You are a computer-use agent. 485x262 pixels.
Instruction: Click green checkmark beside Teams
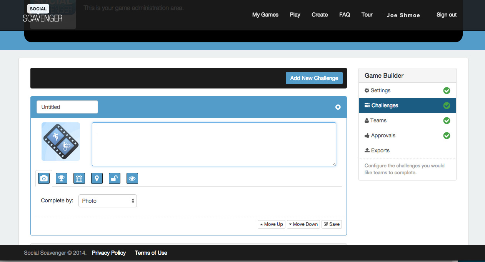447,120
